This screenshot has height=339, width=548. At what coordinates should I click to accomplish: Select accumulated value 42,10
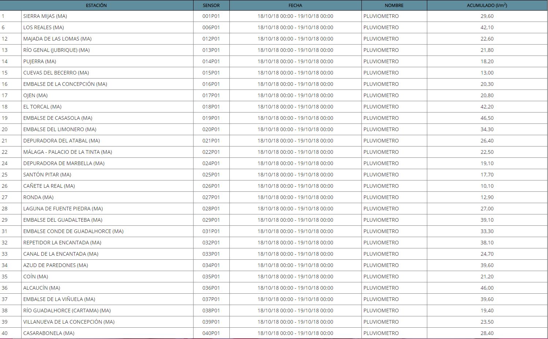click(487, 27)
